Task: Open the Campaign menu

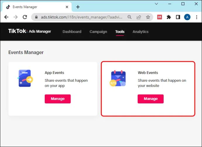Action: pos(98,32)
